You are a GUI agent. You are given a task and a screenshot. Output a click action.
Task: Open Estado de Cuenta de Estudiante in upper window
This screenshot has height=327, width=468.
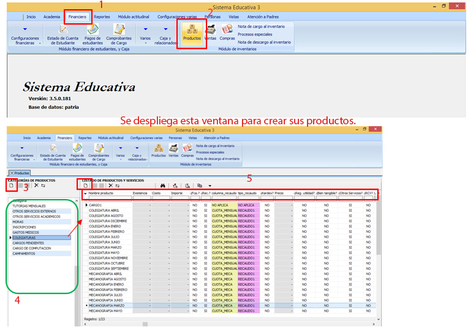pyautogui.click(x=62, y=35)
